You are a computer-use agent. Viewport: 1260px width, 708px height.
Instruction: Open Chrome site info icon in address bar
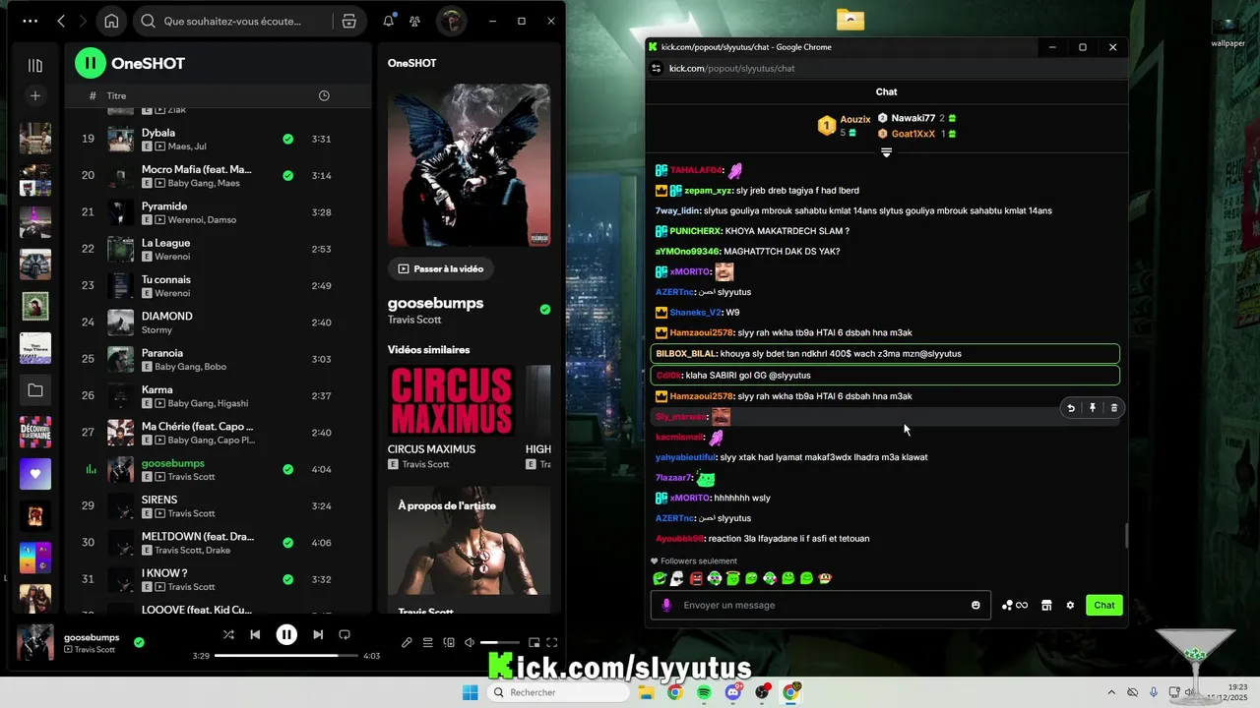tap(657, 68)
